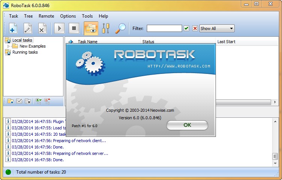Select New Examples folder
Screen dimensions: 282x180
(33, 46)
